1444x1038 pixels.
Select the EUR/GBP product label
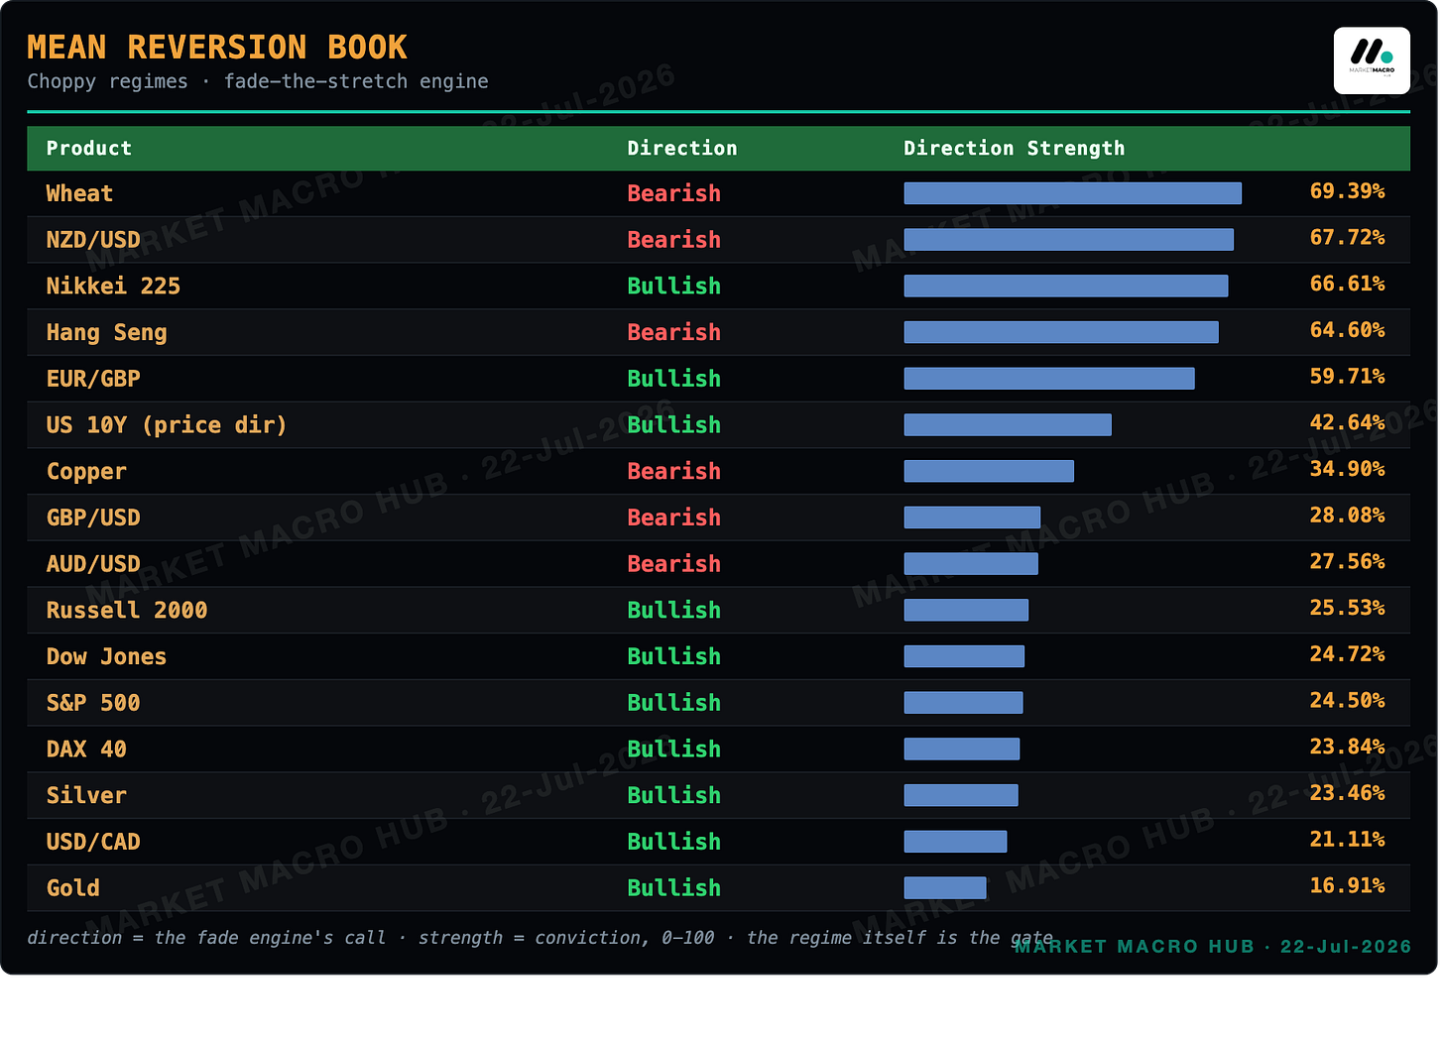93,379
